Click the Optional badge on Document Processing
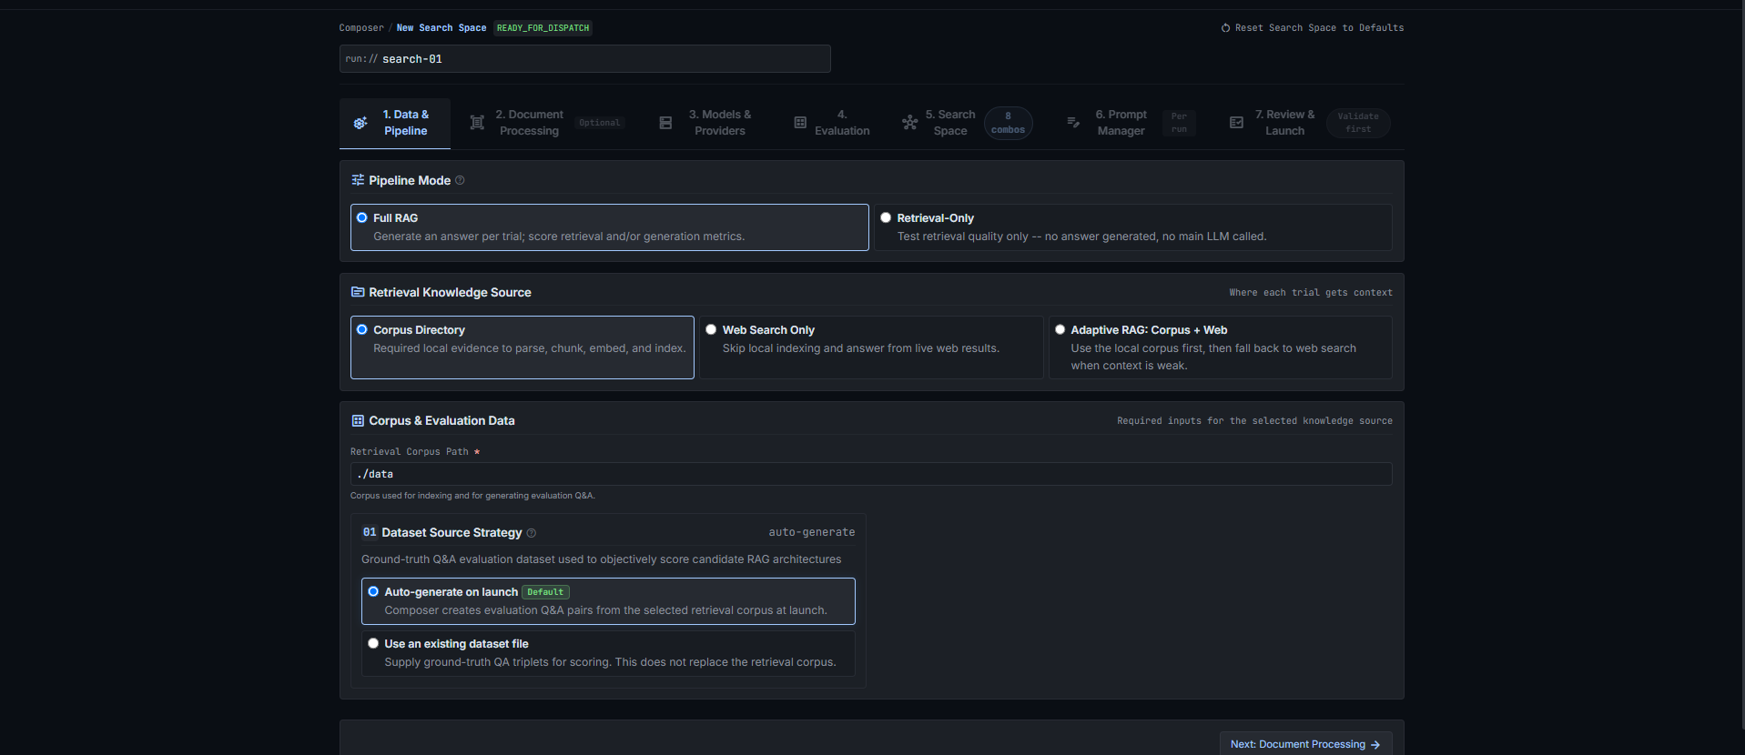Viewport: 1745px width, 755px height. coord(599,123)
